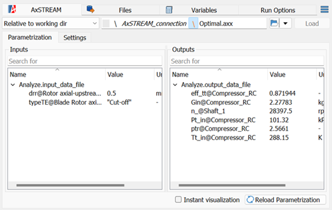Enable Instant visualization checkbox
332x210 pixels.
click(x=178, y=199)
